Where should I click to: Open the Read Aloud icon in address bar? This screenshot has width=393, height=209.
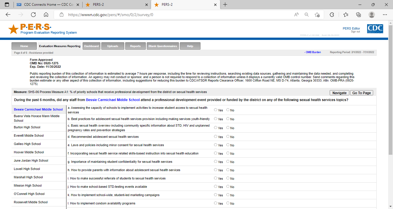point(296,15)
